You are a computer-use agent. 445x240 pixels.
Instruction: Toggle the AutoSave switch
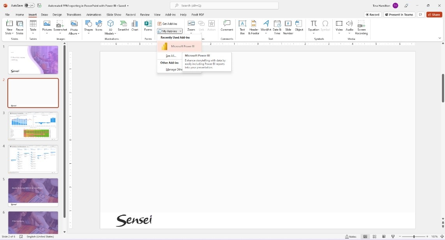click(29, 5)
